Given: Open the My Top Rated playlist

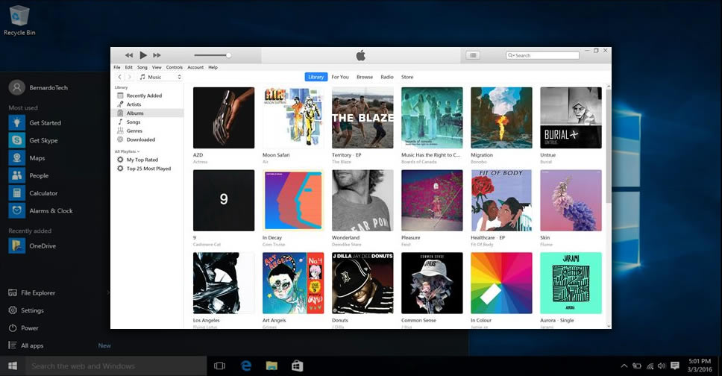Looking at the screenshot, I should [142, 160].
